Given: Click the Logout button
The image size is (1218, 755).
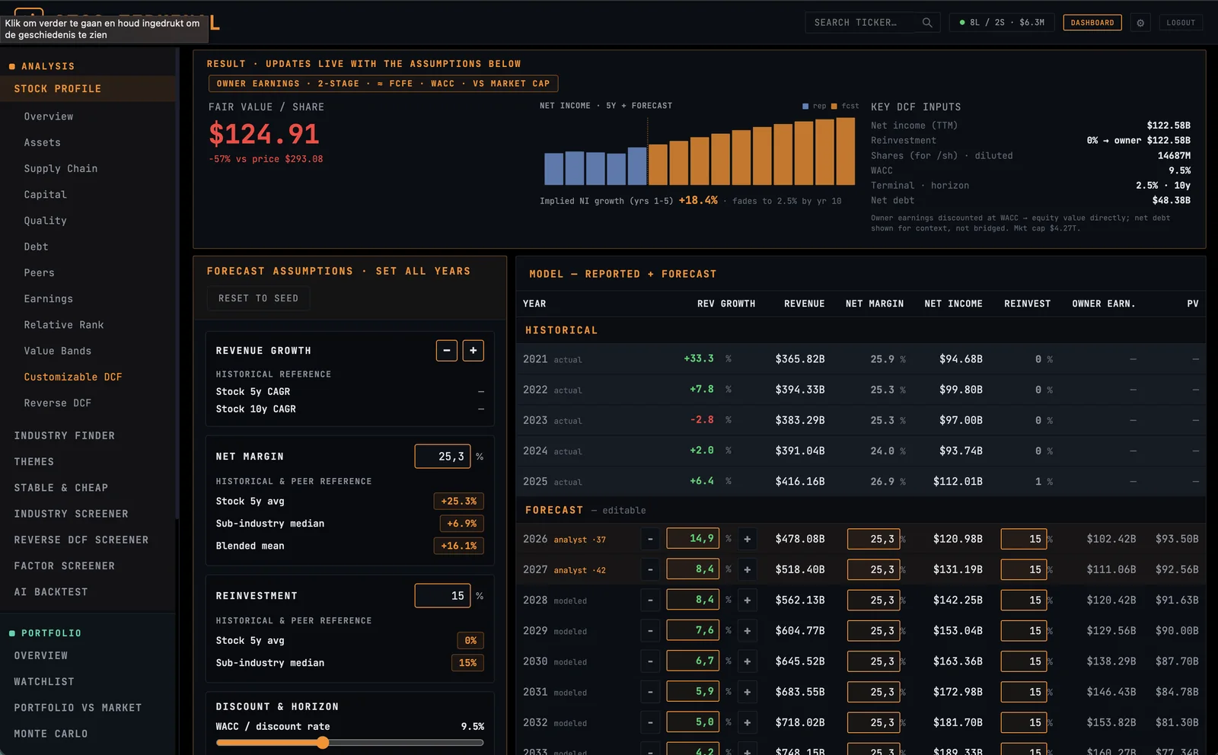Looking at the screenshot, I should tap(1181, 23).
